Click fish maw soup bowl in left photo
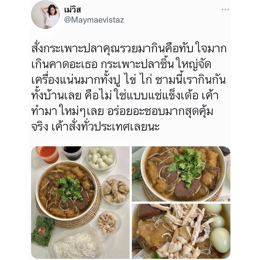Viewport: 260px width, 260px height. click(x=66, y=191)
